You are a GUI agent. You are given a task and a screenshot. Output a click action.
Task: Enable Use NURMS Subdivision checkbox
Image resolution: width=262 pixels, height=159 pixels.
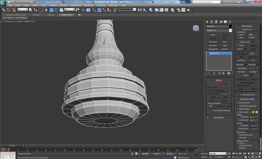(x=237, y=106)
